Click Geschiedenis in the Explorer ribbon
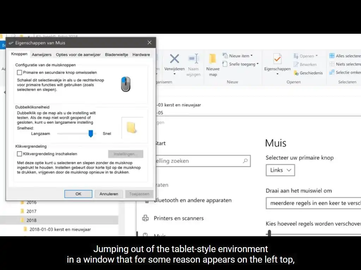This screenshot has height=270, width=361. tap(308, 73)
